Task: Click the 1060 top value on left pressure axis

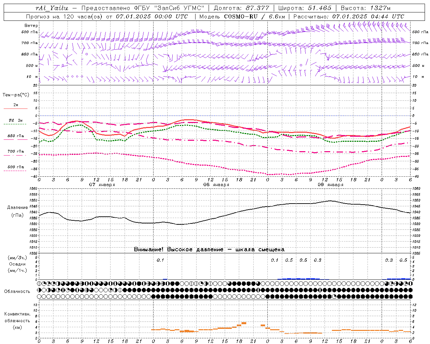Action: click(33, 188)
